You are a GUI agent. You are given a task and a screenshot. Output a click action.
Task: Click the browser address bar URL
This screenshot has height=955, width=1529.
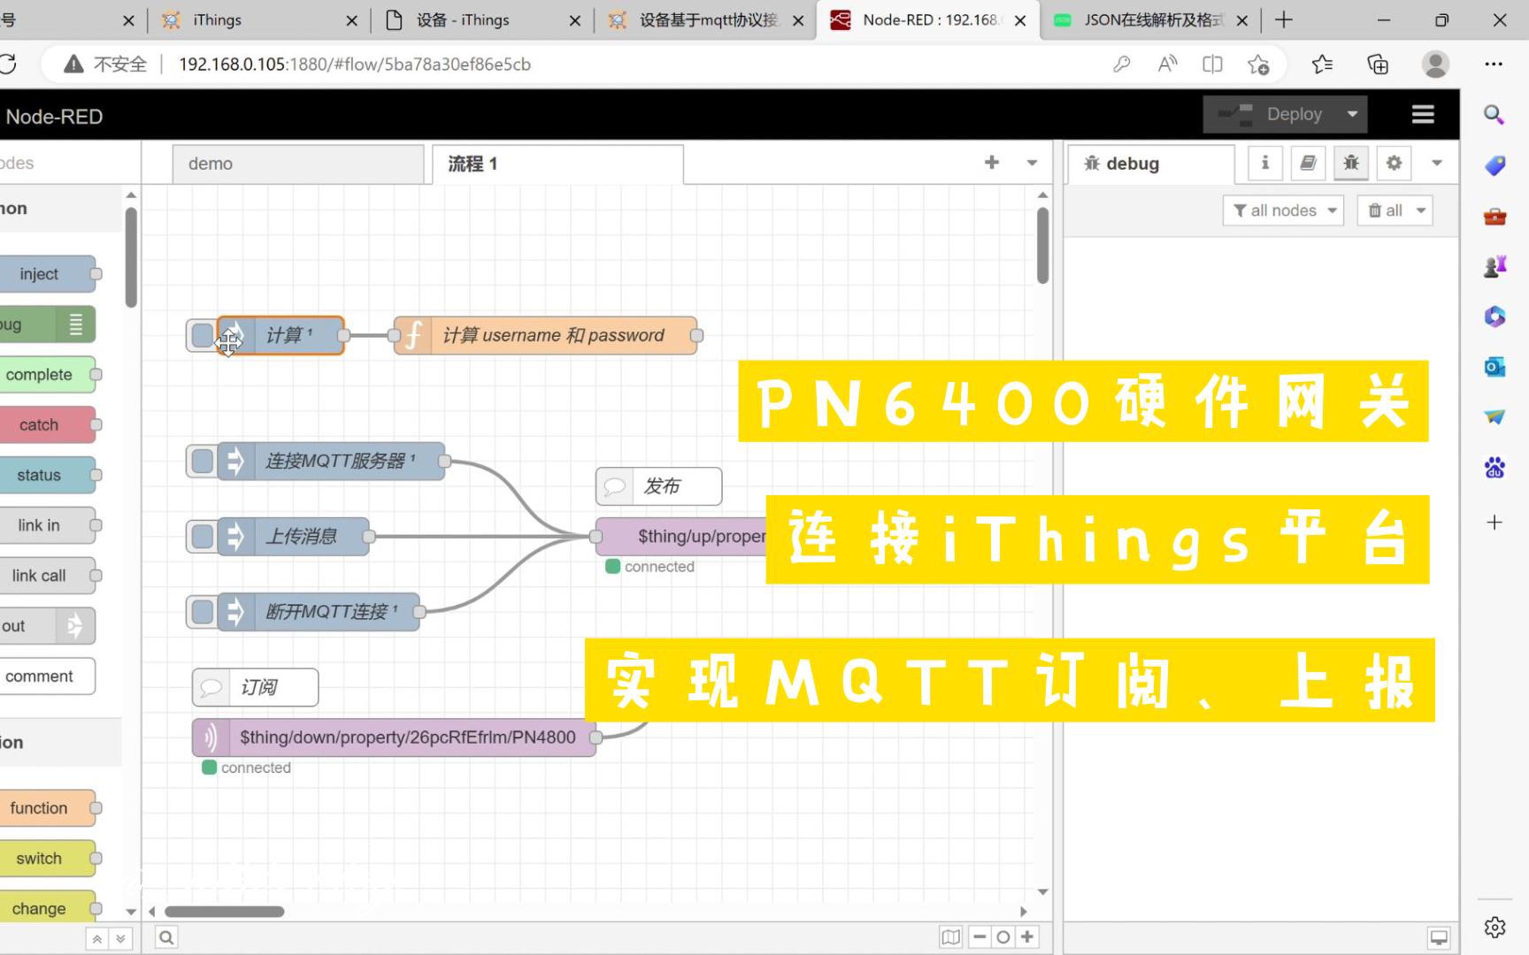click(354, 65)
